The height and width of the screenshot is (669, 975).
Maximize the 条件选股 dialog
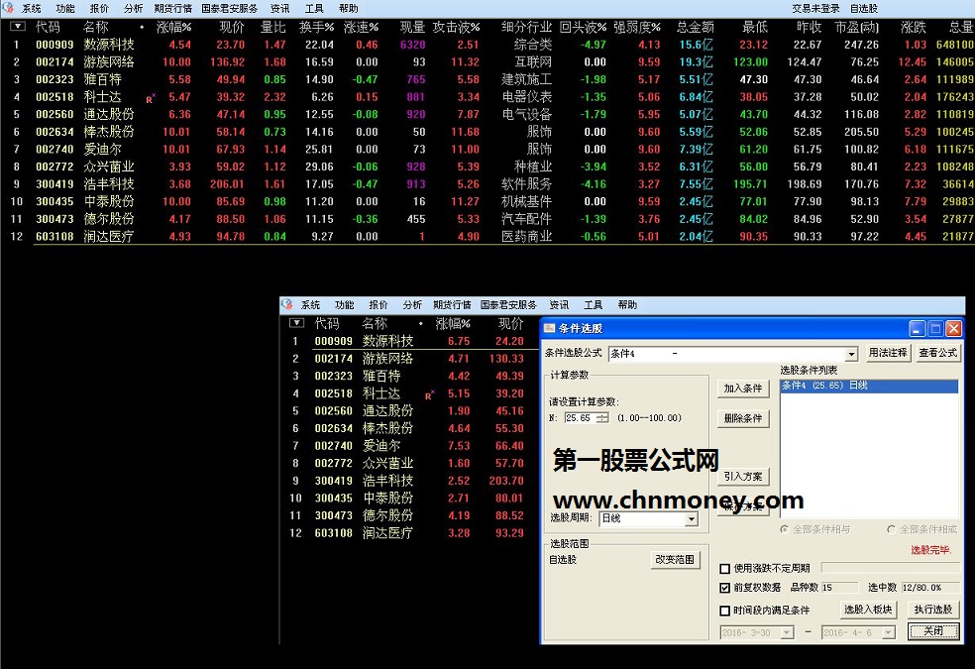pos(935,328)
